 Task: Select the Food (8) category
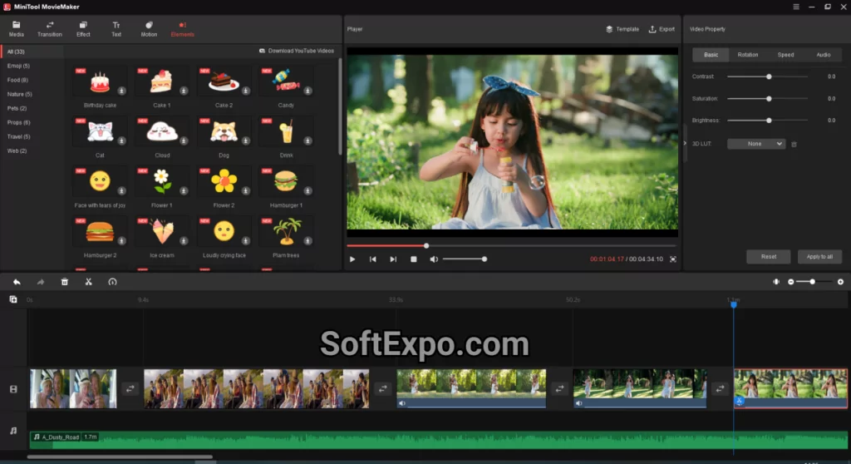click(x=17, y=80)
